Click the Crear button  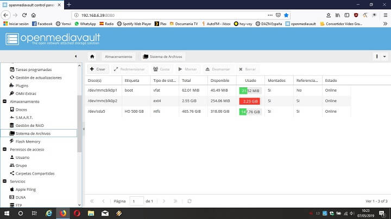pos(98,69)
